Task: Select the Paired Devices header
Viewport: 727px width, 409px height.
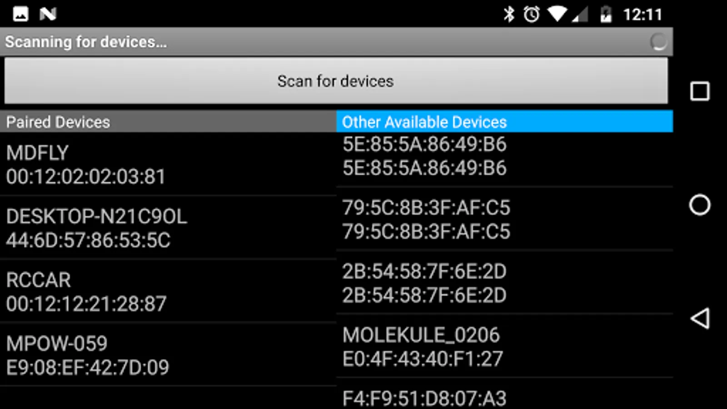Action: point(168,122)
